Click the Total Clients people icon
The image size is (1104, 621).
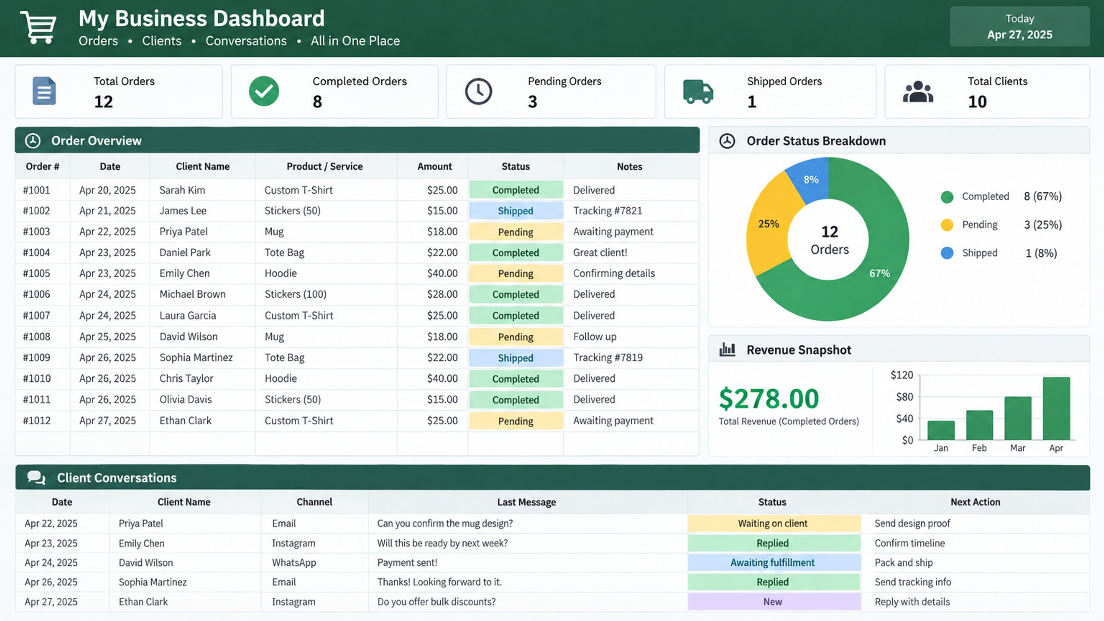(918, 91)
